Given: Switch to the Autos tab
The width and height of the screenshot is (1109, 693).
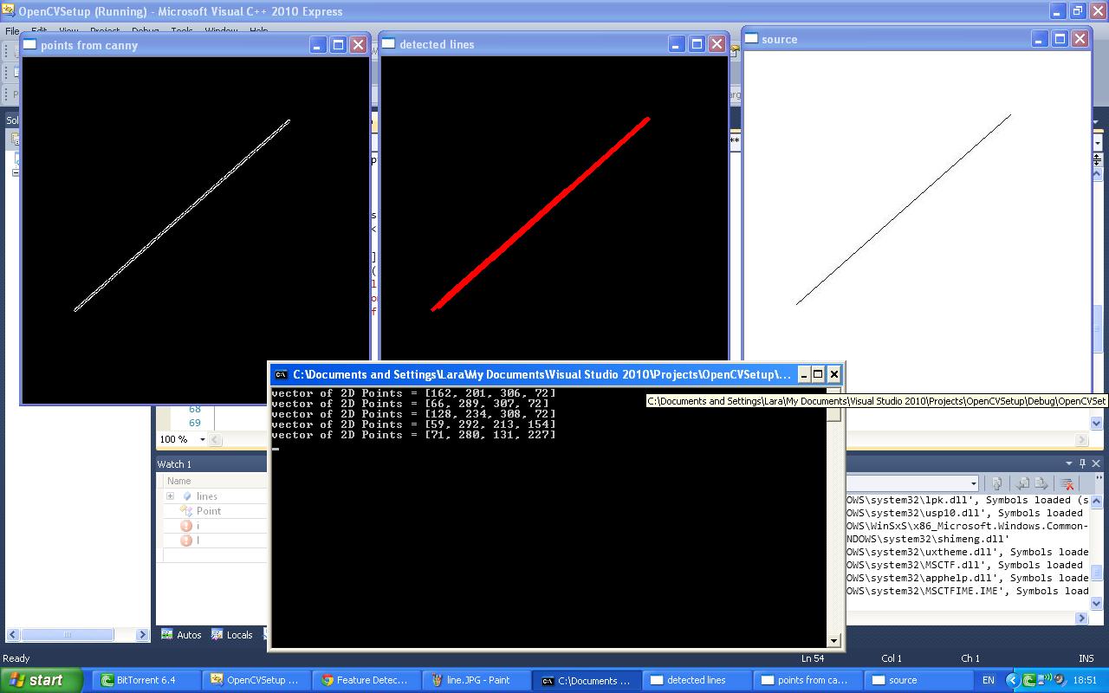Looking at the screenshot, I should 182,635.
